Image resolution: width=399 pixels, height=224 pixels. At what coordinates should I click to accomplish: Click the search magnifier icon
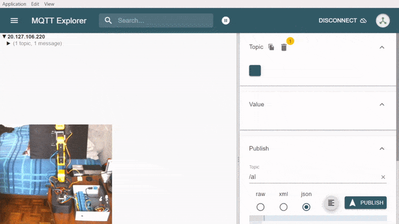click(108, 20)
